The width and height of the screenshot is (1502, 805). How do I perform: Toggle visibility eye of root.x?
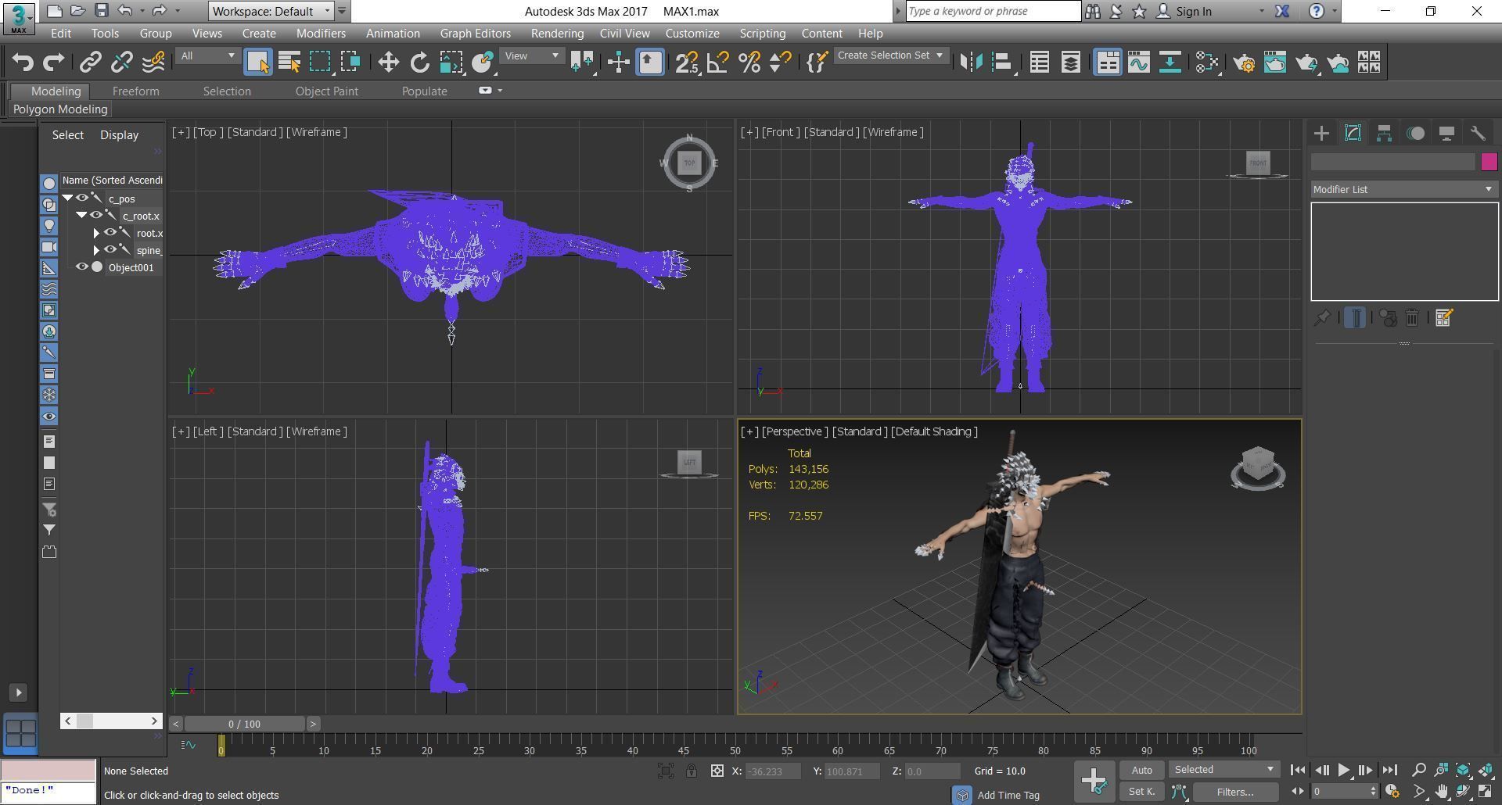click(x=110, y=233)
